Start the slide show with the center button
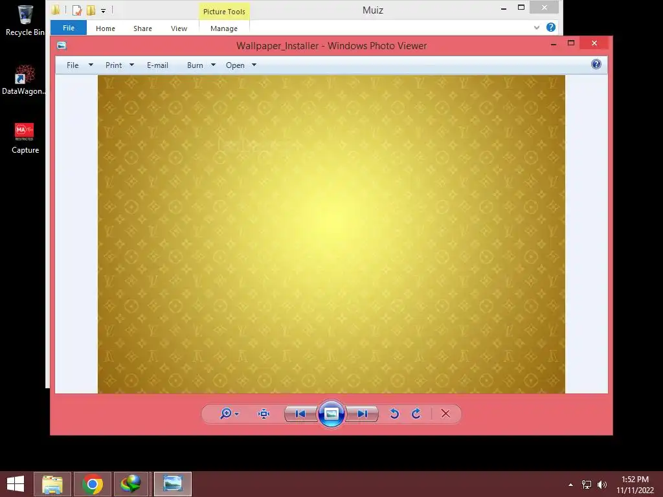663x497 pixels. tap(331, 414)
